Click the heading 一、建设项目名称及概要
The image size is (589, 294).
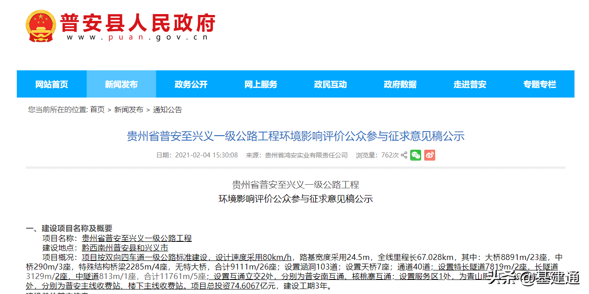click(x=69, y=229)
